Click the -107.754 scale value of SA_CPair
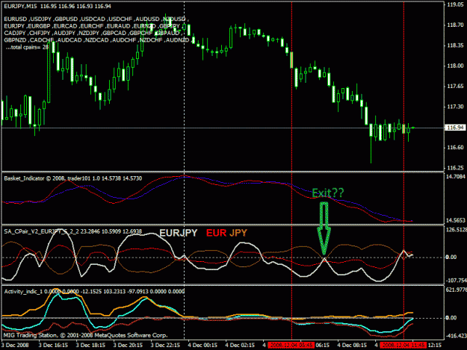This screenshot has width=467, height=350. (457, 281)
